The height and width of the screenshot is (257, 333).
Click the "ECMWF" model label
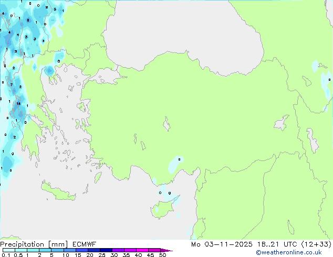85,244
